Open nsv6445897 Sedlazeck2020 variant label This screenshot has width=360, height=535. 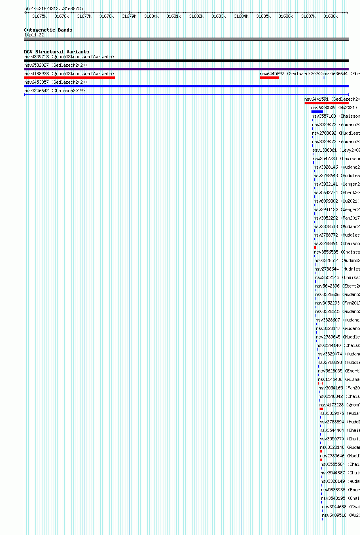(291, 74)
